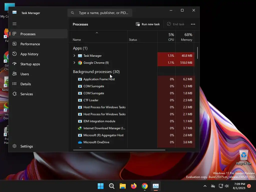Switch to Chrome in the taskbar
Screen dimensions: 256x192
(145, 186)
